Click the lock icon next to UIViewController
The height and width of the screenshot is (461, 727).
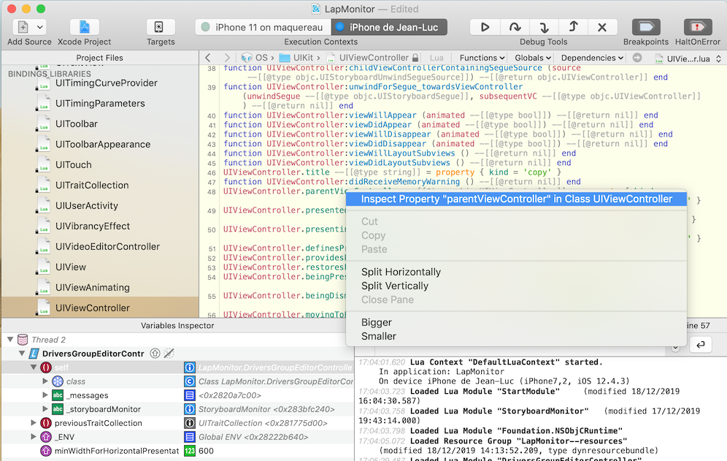click(415, 58)
